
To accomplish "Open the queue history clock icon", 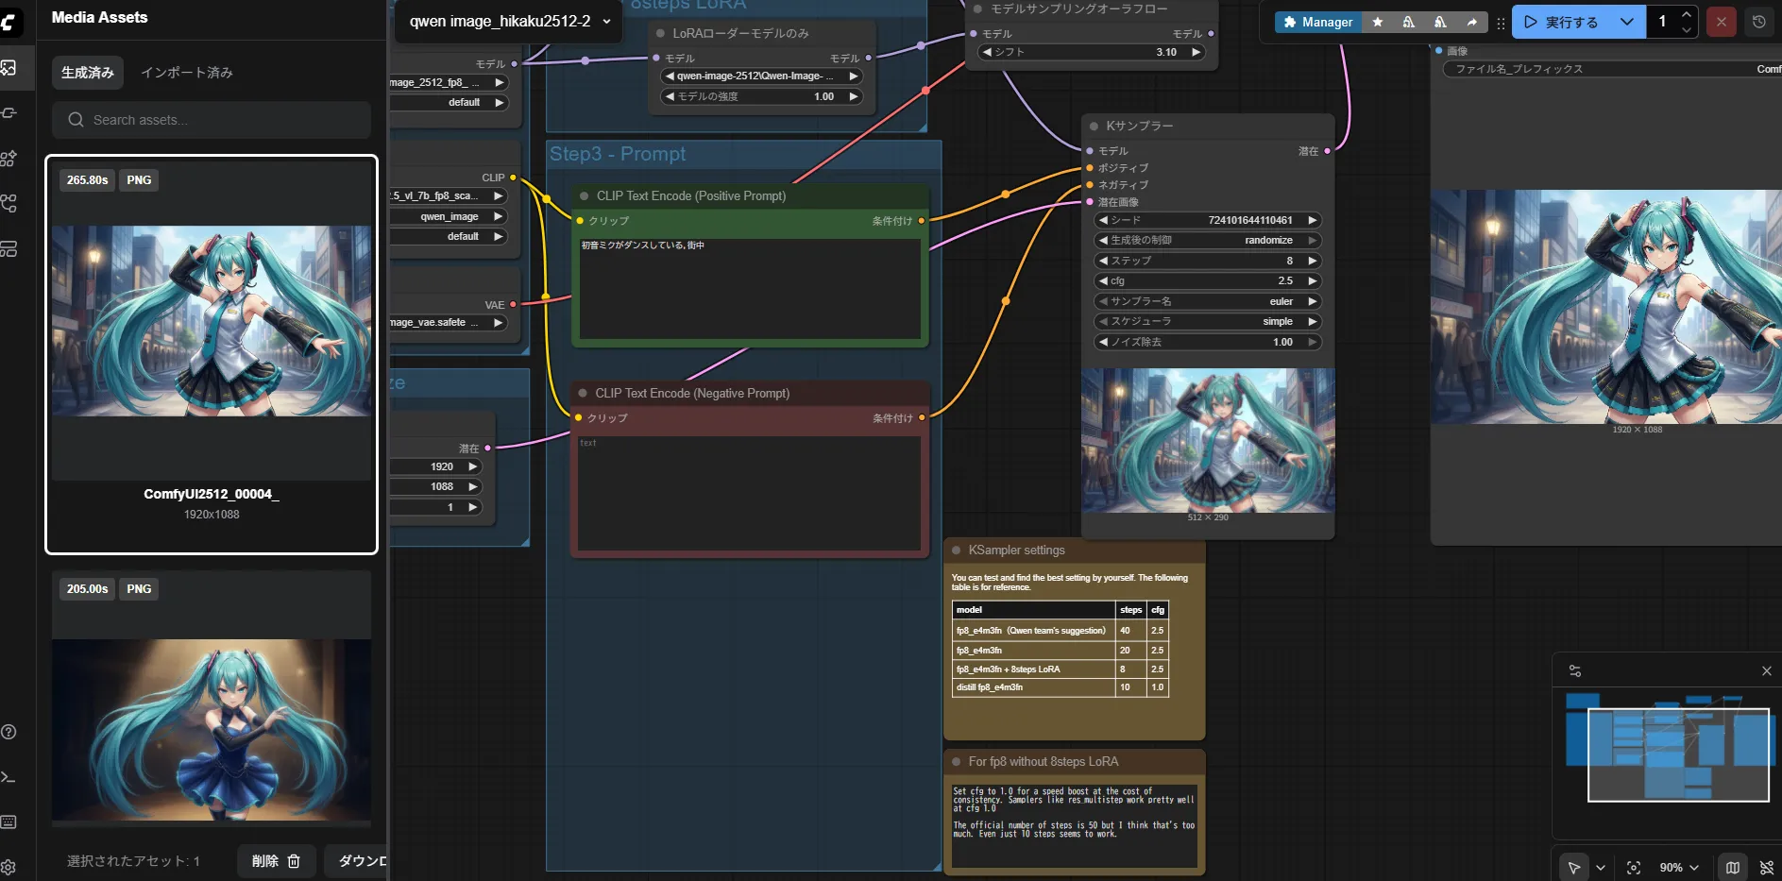I will coord(1758,22).
